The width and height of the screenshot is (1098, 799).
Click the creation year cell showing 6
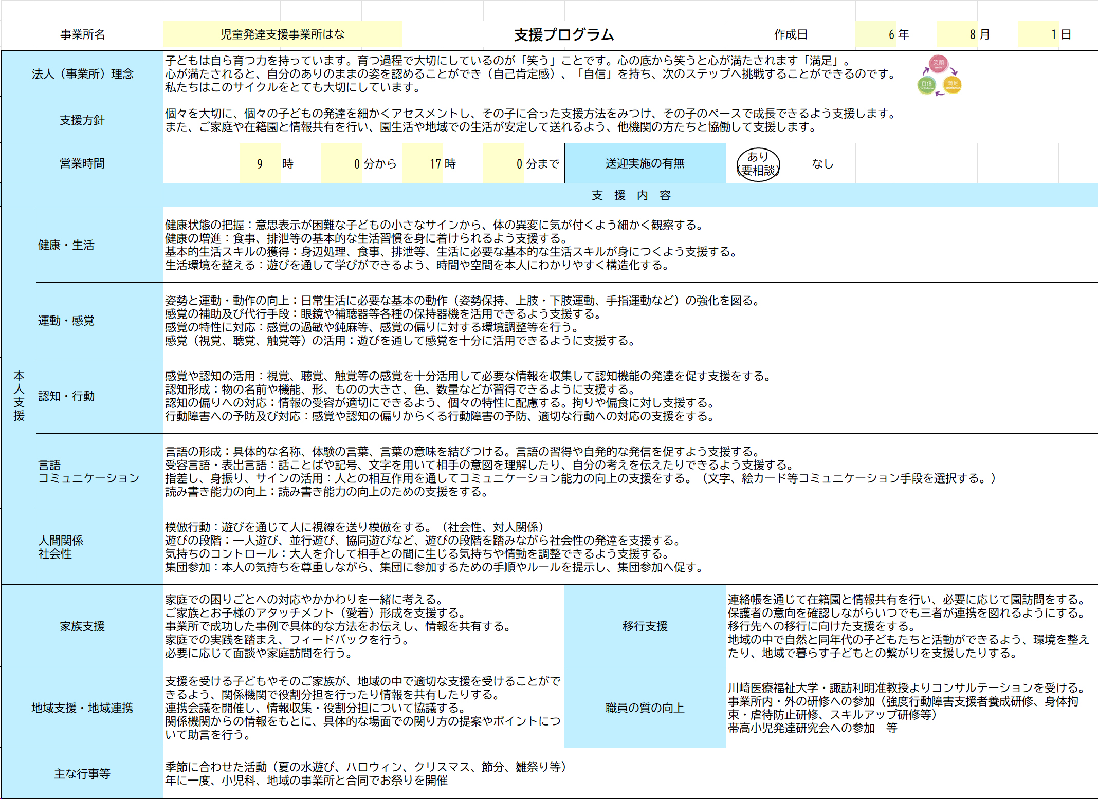coord(875,34)
